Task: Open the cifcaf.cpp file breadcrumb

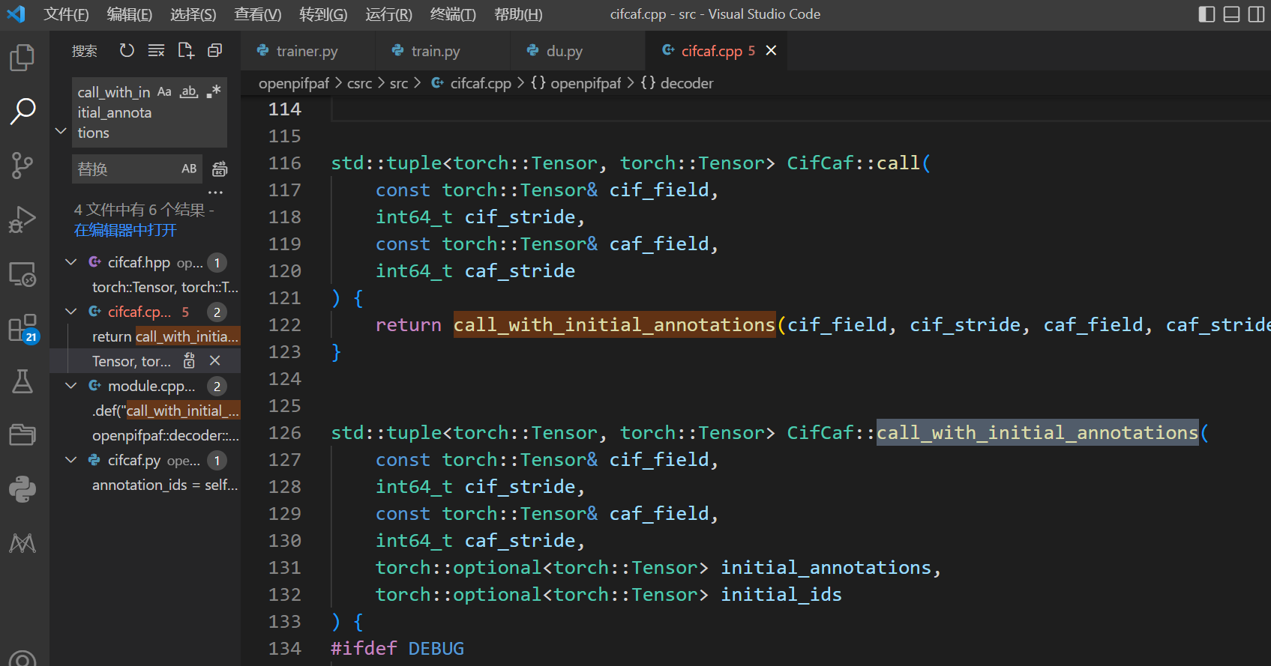Action: [x=472, y=83]
